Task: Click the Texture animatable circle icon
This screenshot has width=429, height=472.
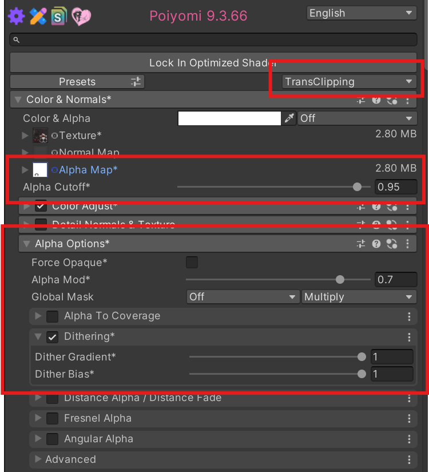Action: pos(54,136)
